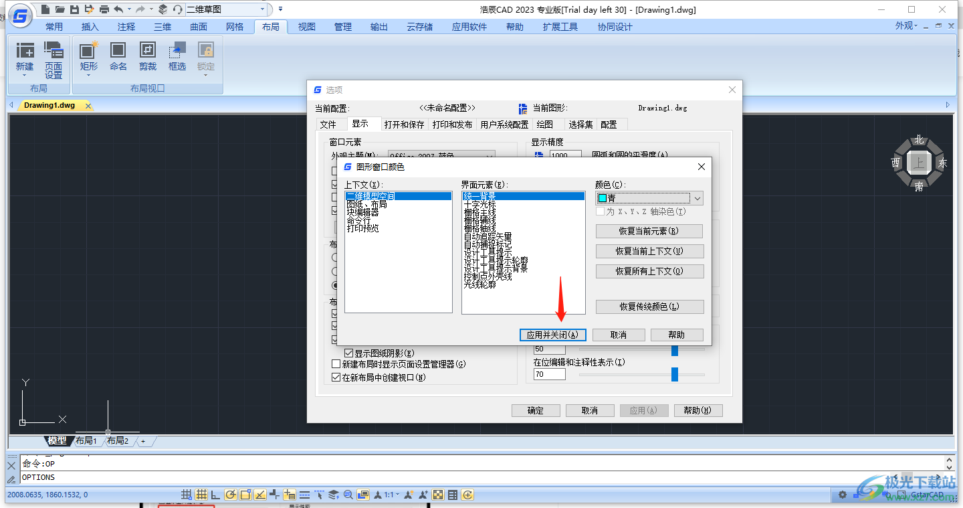Toggle the object snap icon in status bar

tap(245, 495)
